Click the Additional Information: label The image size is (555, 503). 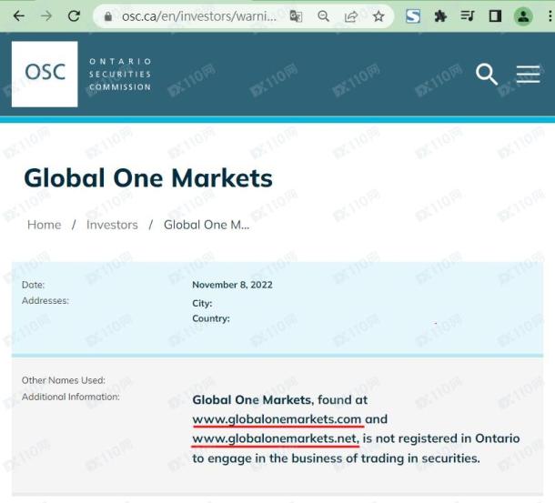(70, 397)
